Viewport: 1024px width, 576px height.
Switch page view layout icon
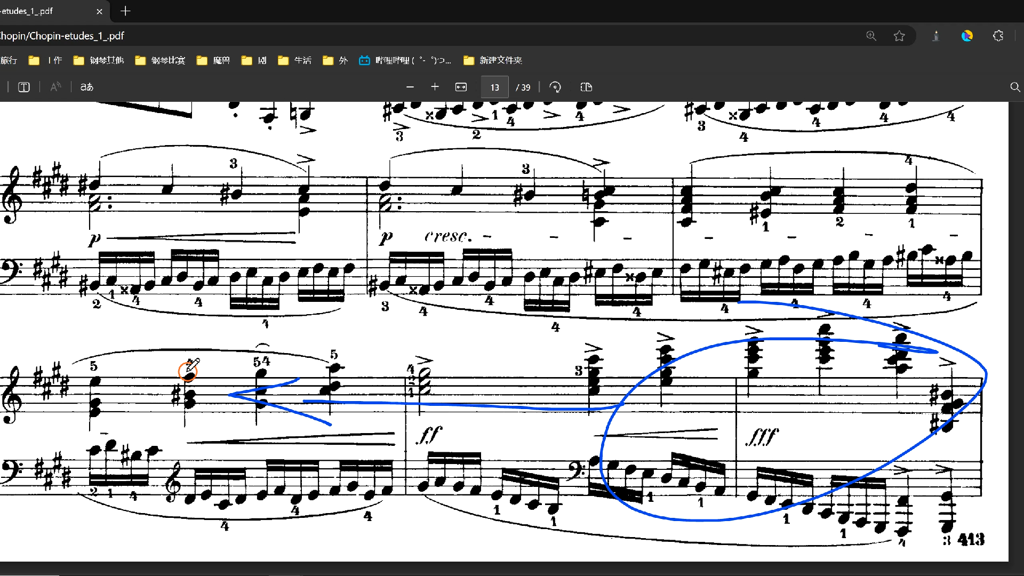tap(586, 87)
